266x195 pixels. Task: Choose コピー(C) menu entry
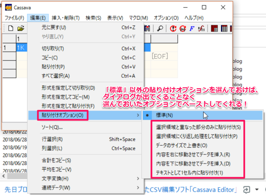coord(86,58)
